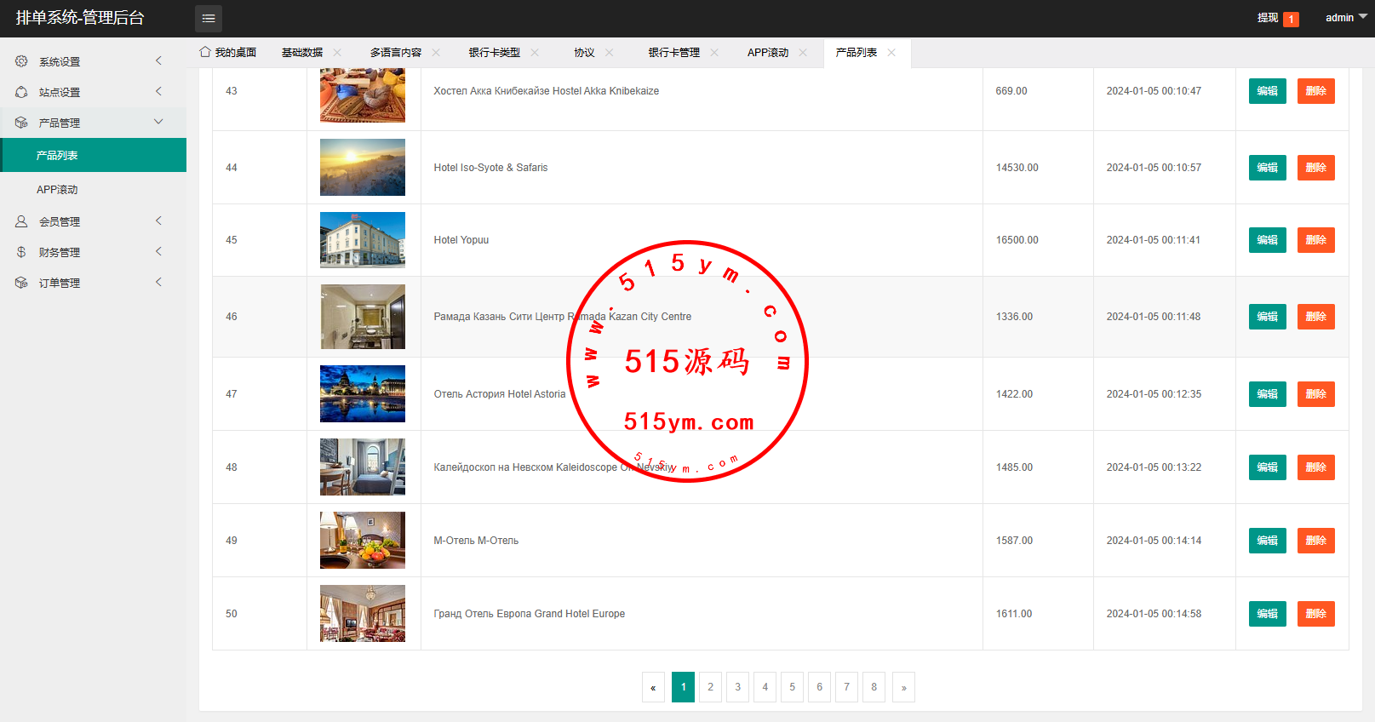Delete Hotel Iso-Syote & Safaris
Viewport: 1375px width, 722px height.
[1315, 168]
